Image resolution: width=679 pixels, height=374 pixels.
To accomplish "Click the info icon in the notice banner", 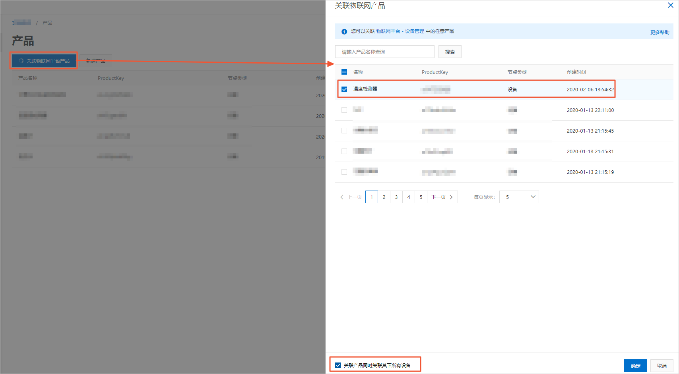I will tap(344, 32).
